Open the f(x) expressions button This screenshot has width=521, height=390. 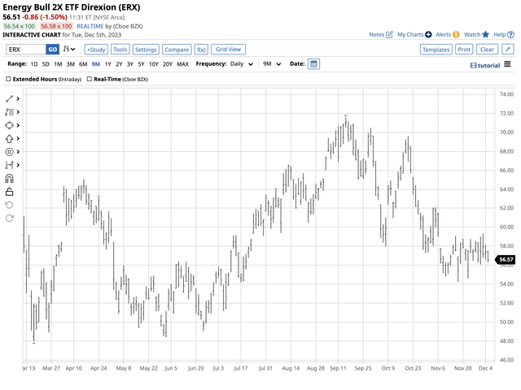point(201,50)
